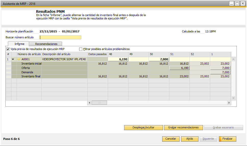Click the Demanda row label
247x146 pixels.
coord(27,72)
